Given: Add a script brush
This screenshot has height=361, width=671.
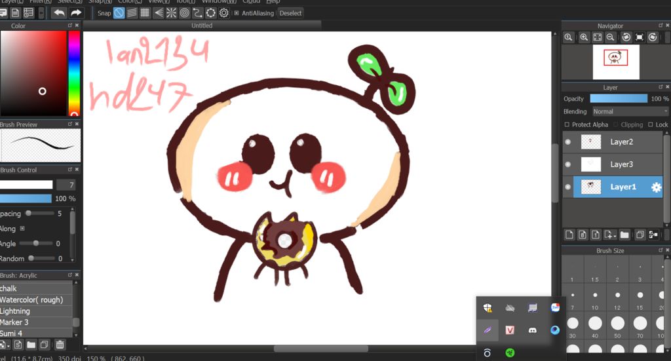Looking at the screenshot, I should point(18,345).
